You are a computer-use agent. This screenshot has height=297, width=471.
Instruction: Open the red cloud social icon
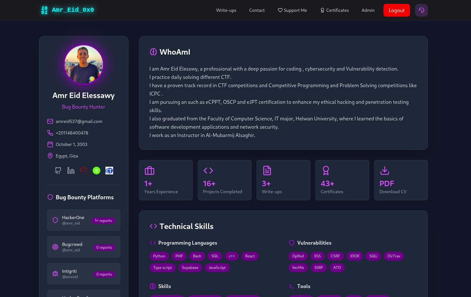pyautogui.click(x=84, y=171)
